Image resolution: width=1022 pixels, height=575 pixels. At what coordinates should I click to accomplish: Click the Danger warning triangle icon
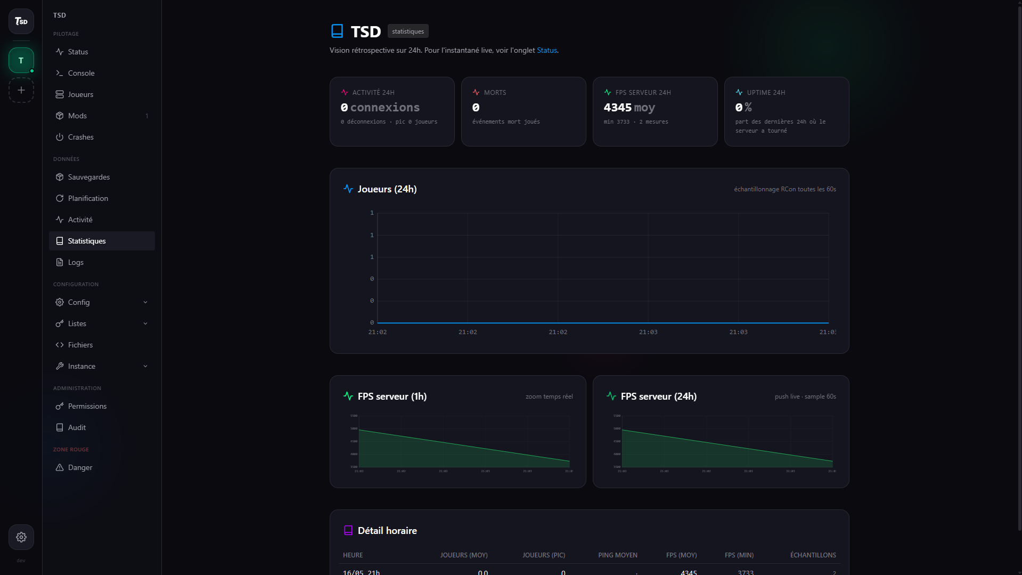(60, 467)
